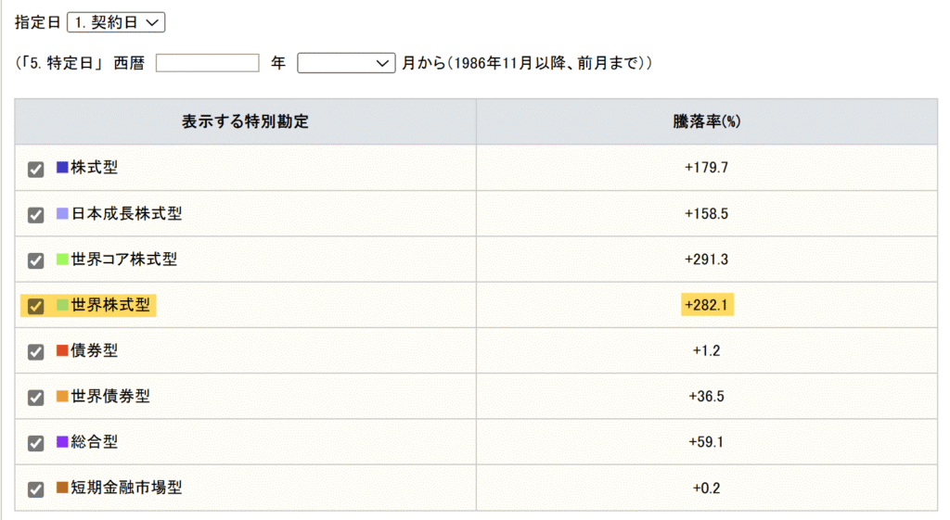950x520 pixels.
Task: Uncheck the highlighted 世界株式型 checkbox
Action: (36, 306)
